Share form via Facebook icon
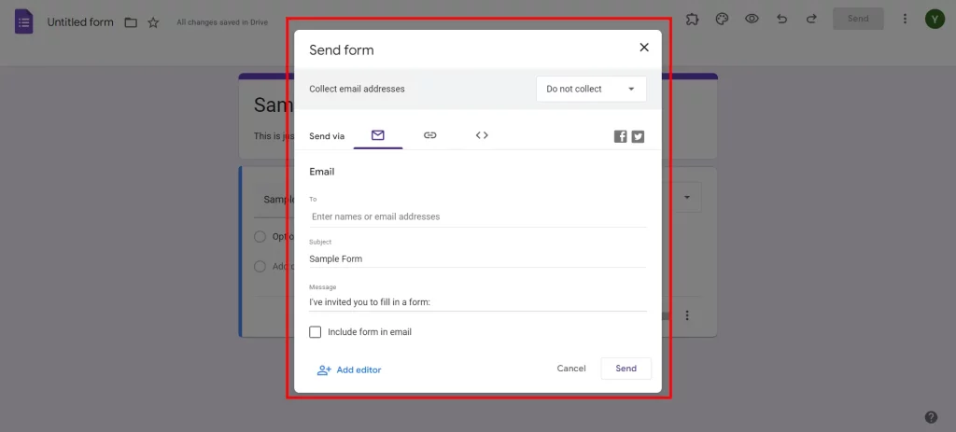 620,136
